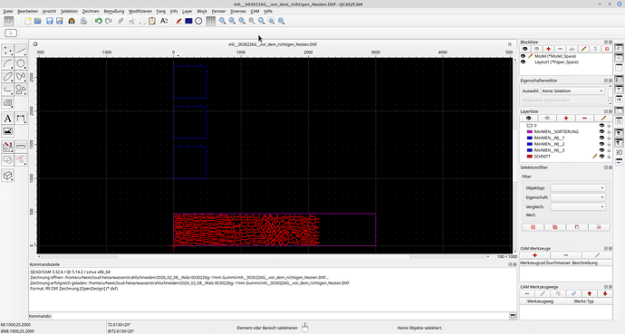Select the Text tool
The width and height of the screenshot is (625, 334).
[x=7, y=119]
